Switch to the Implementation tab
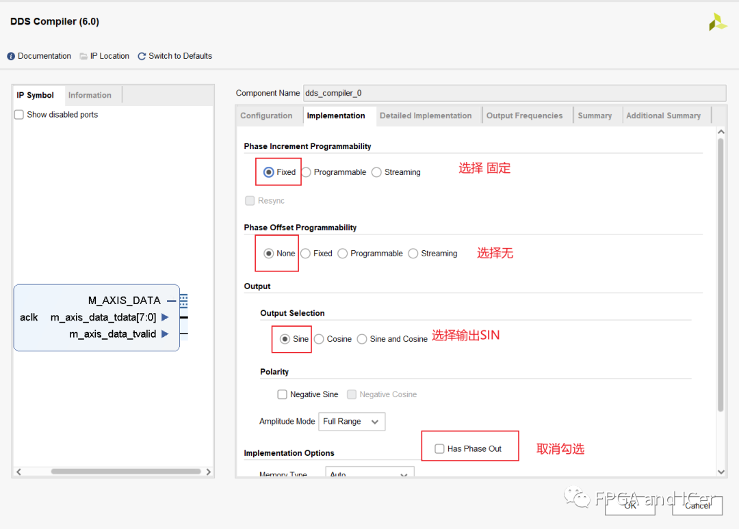 click(x=336, y=116)
